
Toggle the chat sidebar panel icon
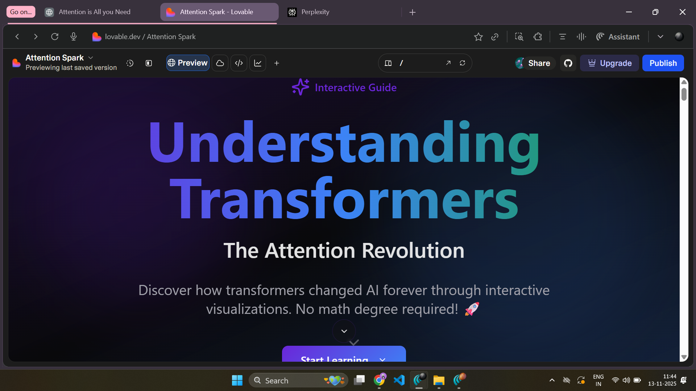[x=149, y=63]
